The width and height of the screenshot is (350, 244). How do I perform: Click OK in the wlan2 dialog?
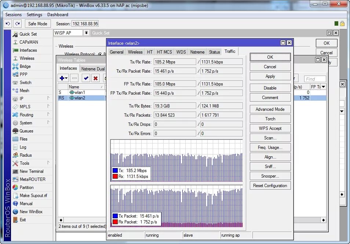(270, 57)
